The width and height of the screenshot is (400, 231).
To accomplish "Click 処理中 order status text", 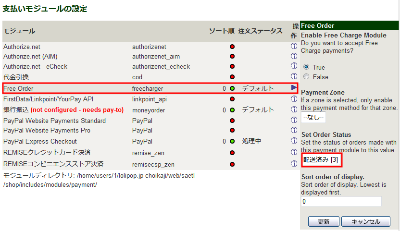I will [251, 141].
